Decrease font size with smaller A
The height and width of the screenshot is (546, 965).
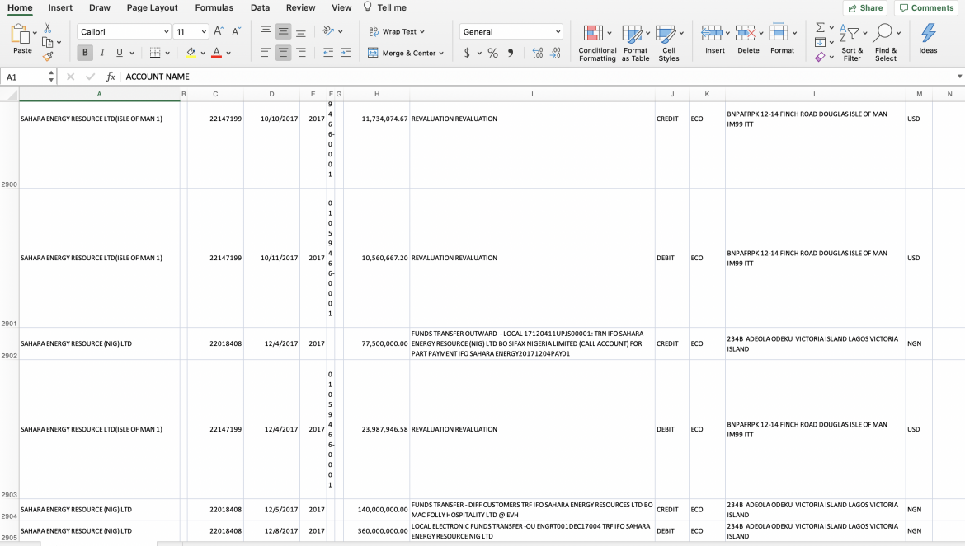[x=237, y=31]
